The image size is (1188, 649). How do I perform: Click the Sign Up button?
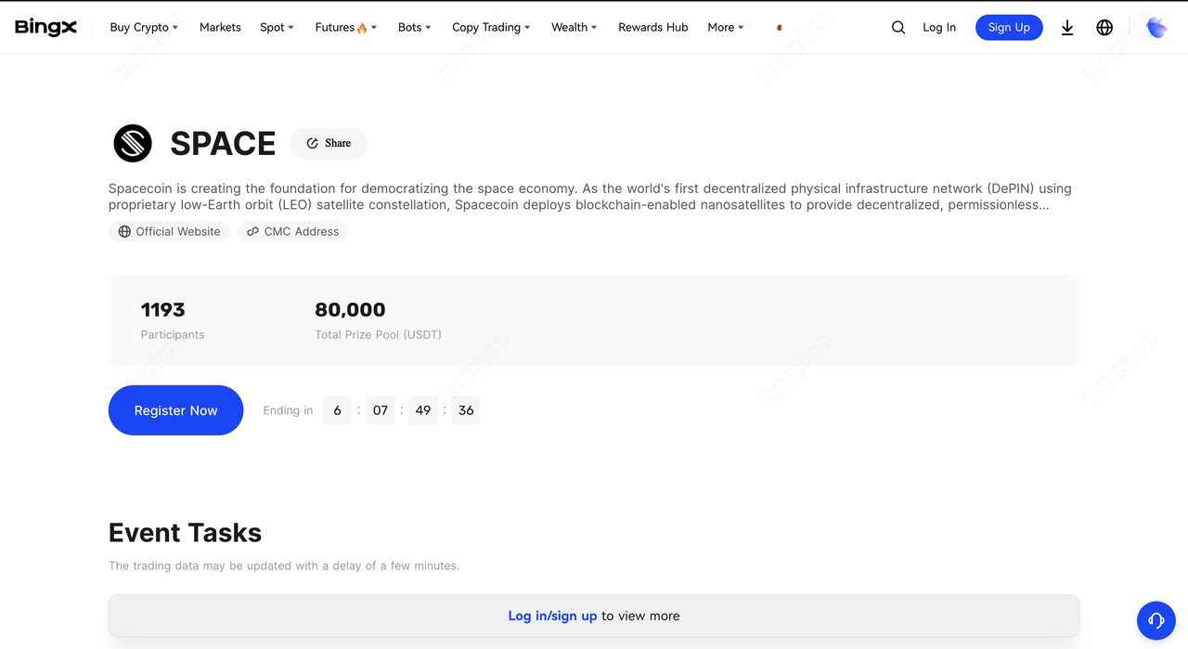point(1008,28)
